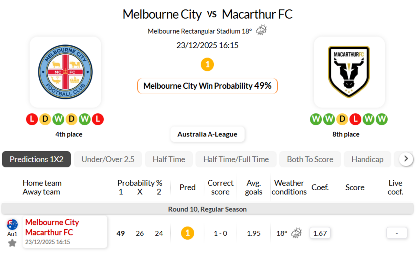The height and width of the screenshot is (253, 419).
Task: Select the Predictions 1X2 tab
Action: [36, 159]
